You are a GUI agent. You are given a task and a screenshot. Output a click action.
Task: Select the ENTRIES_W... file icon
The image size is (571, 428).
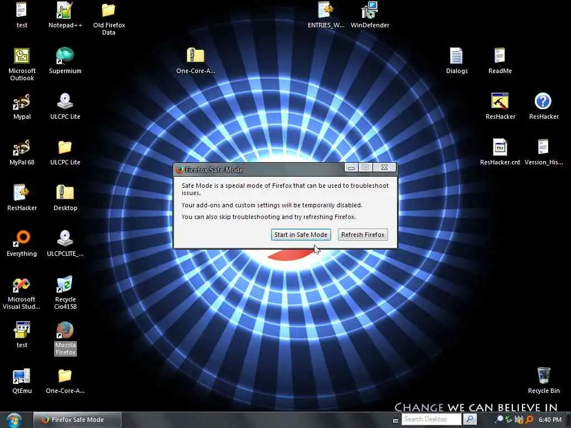click(x=326, y=15)
